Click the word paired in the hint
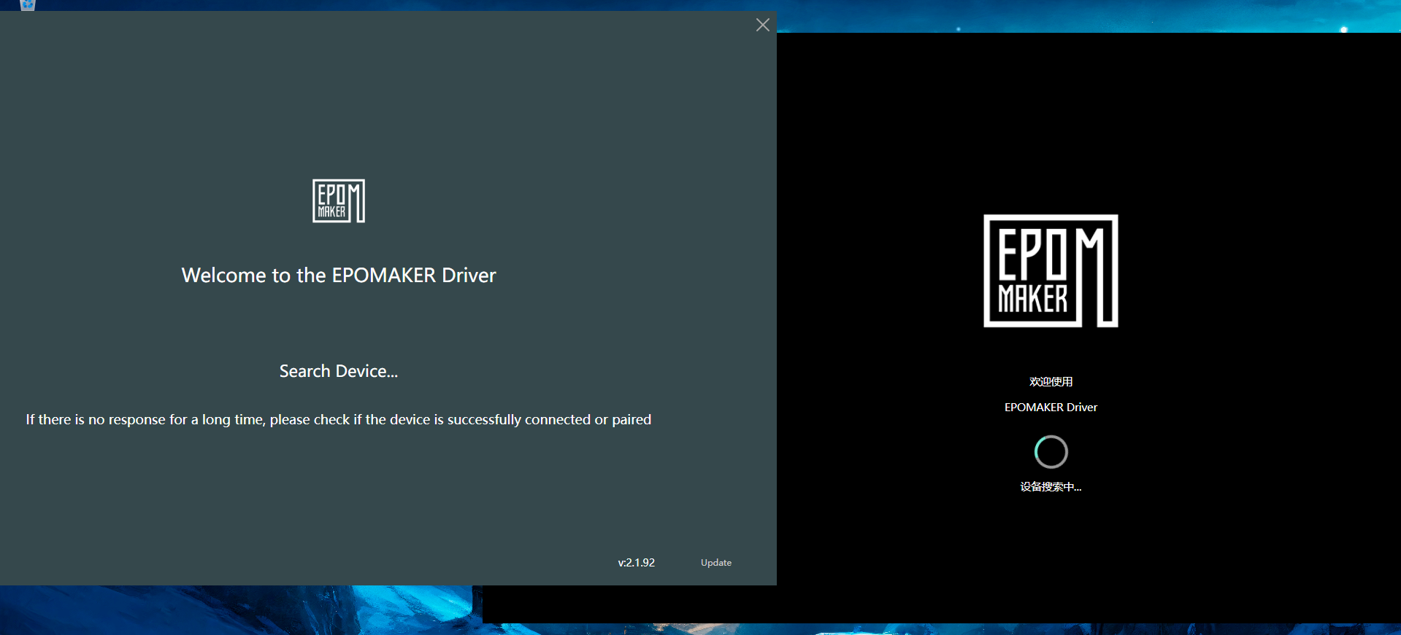1401x635 pixels. point(632,420)
